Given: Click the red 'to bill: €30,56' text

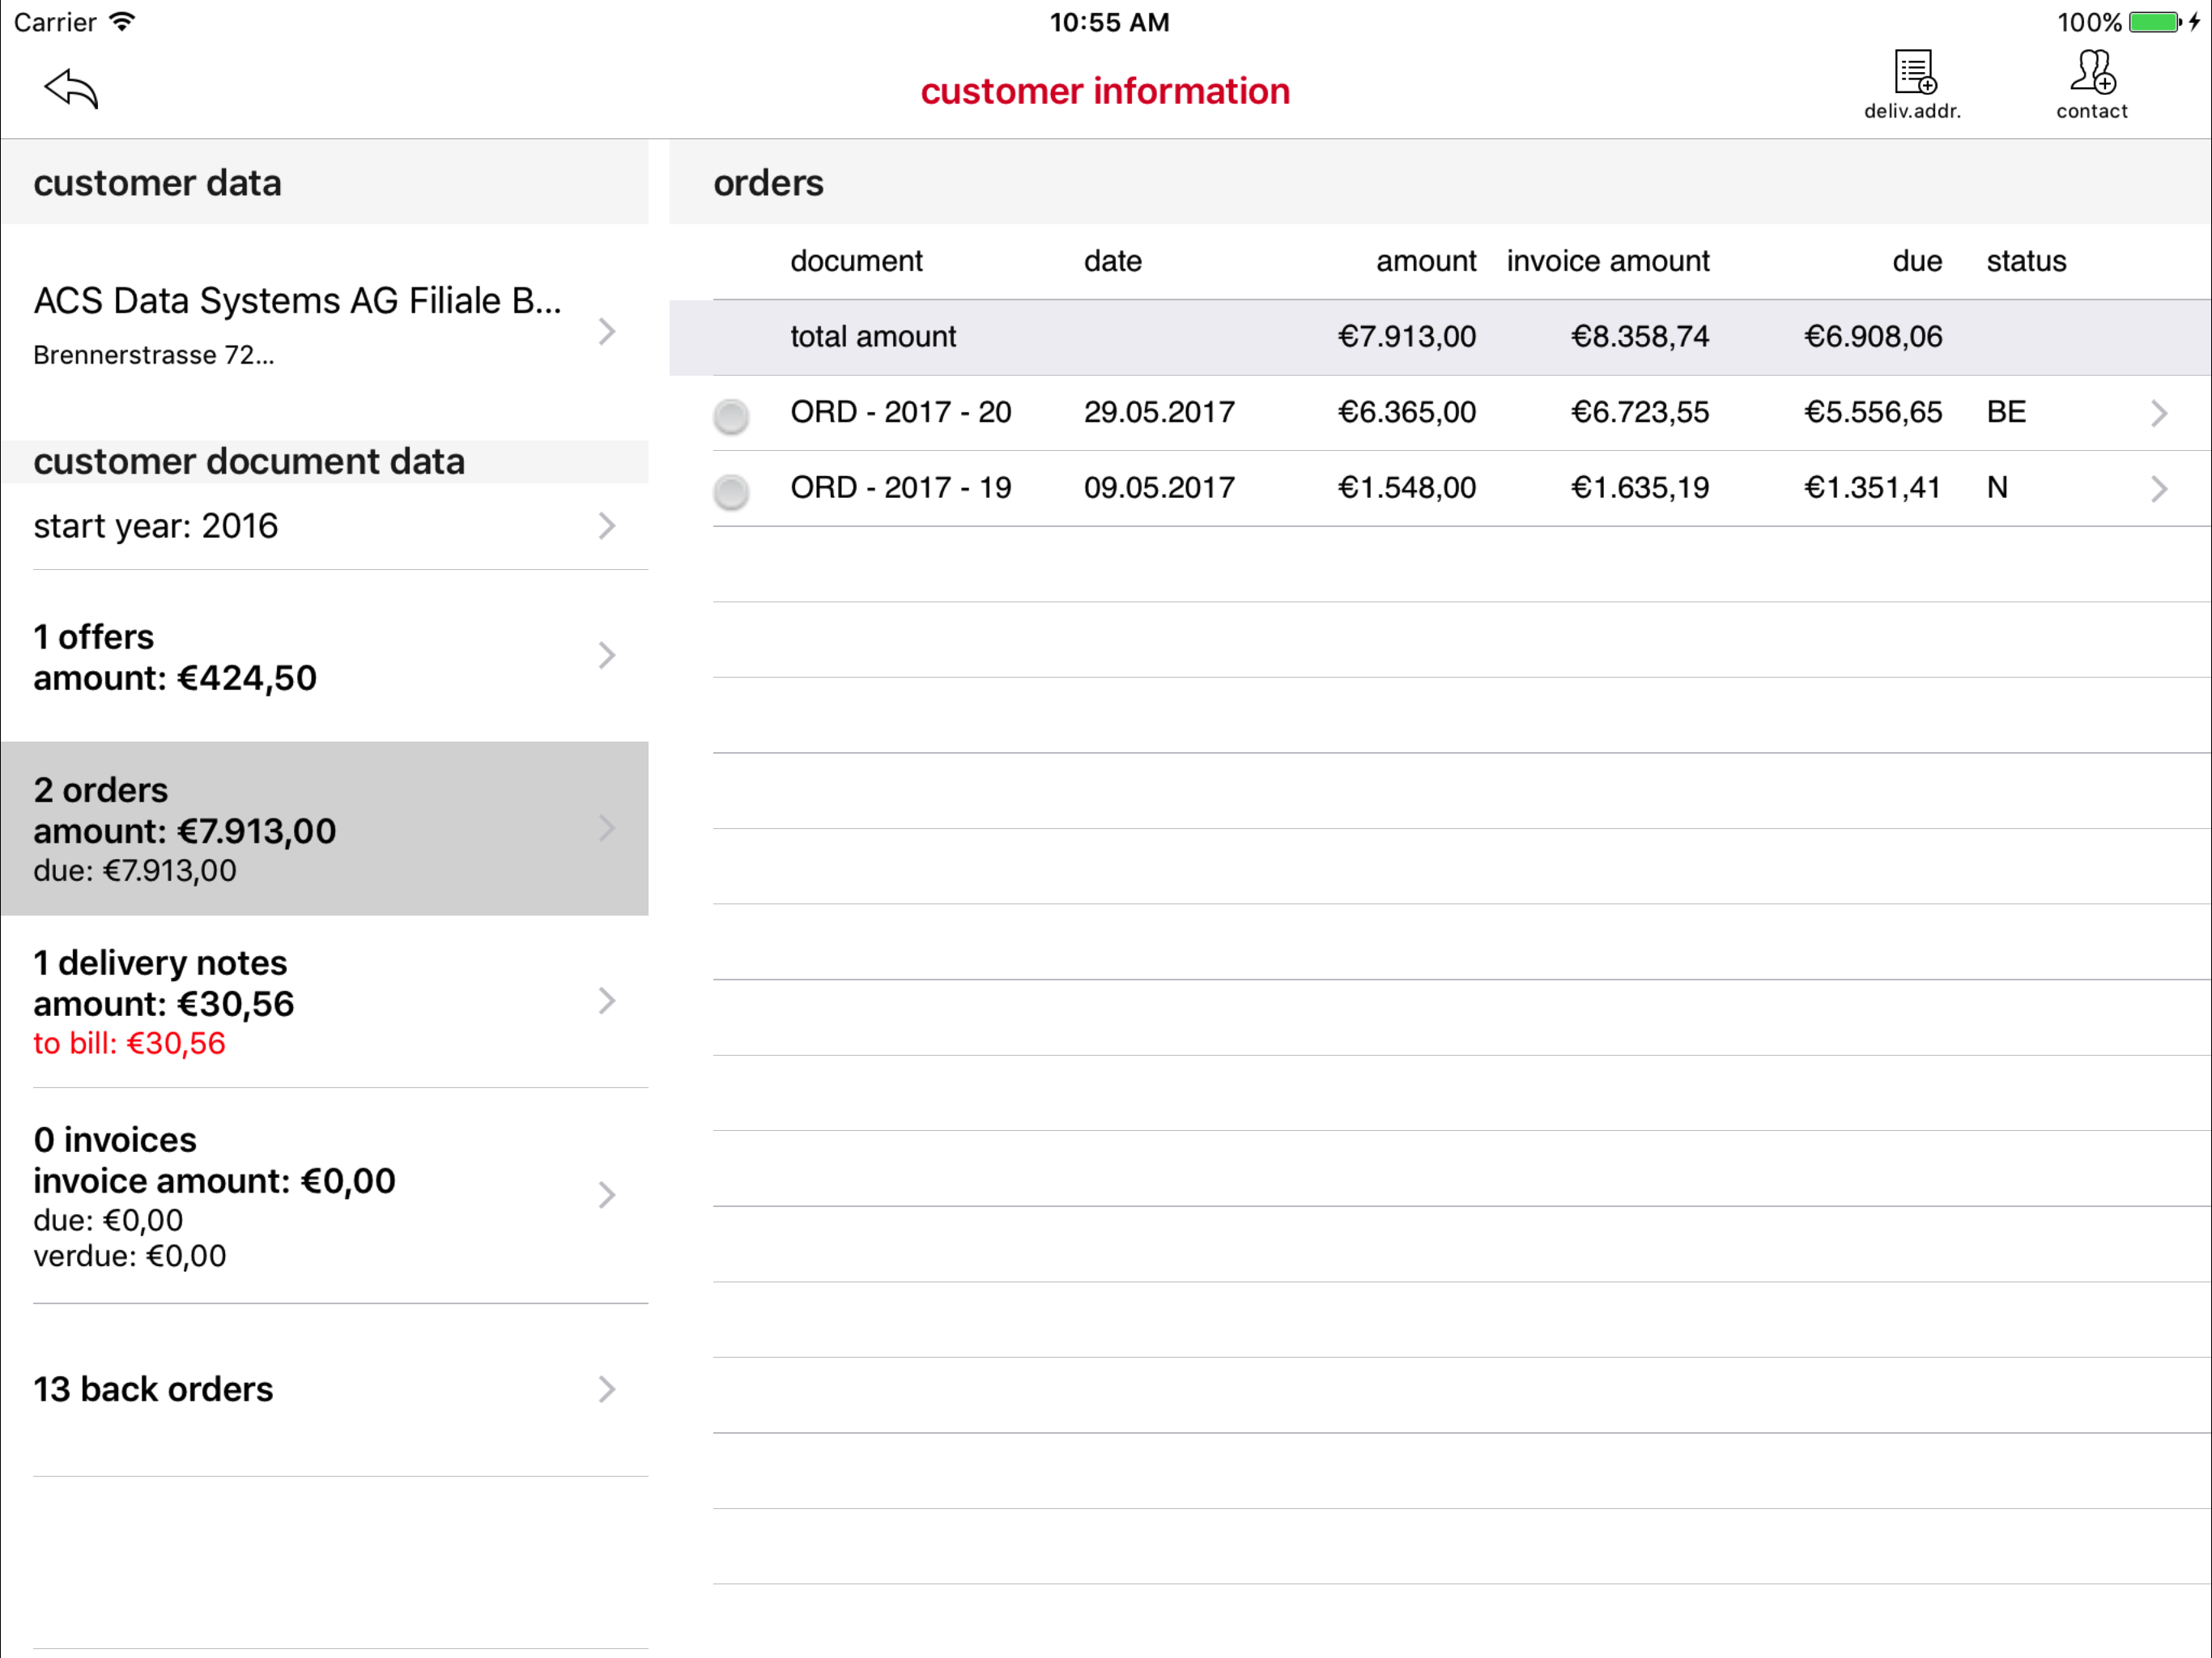Looking at the screenshot, I should [x=129, y=1043].
